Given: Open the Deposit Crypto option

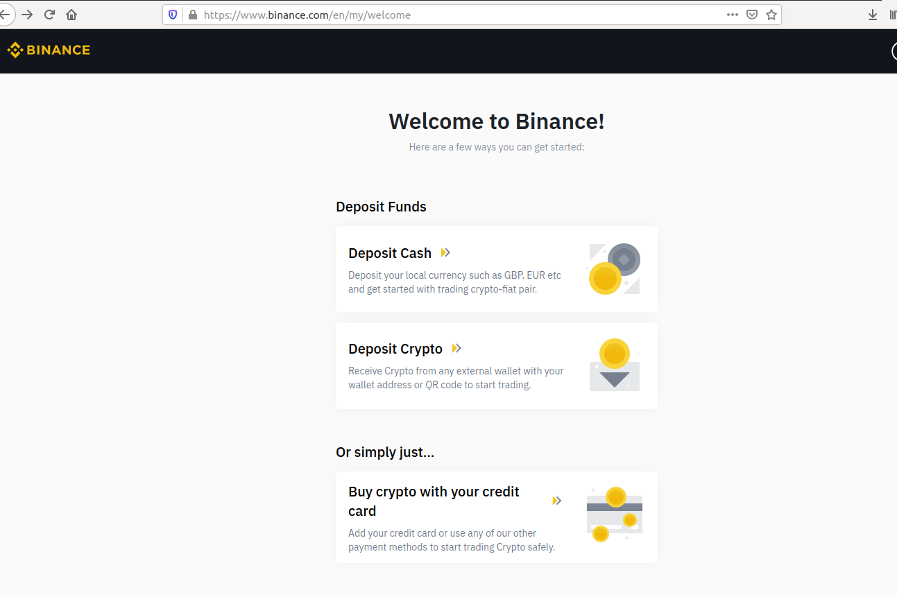Looking at the screenshot, I should click(x=395, y=349).
